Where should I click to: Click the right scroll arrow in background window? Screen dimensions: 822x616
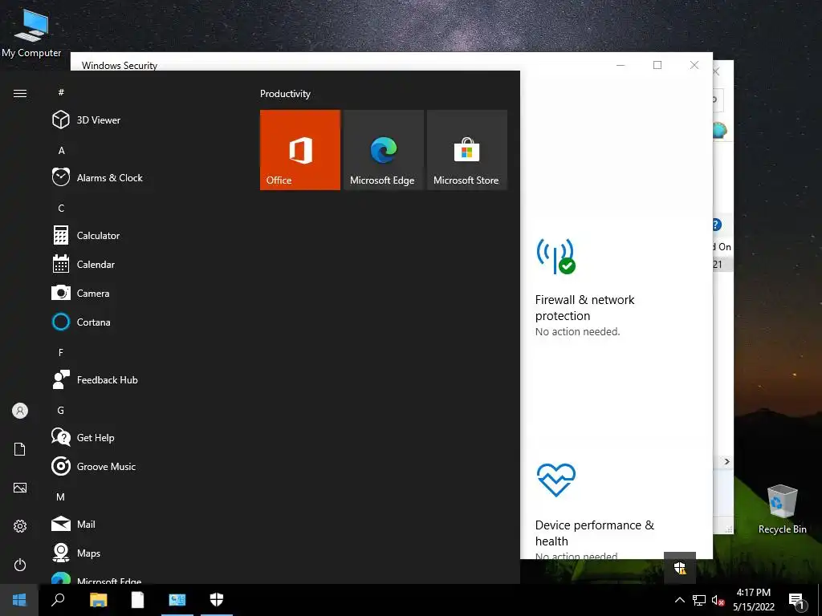[x=726, y=461]
